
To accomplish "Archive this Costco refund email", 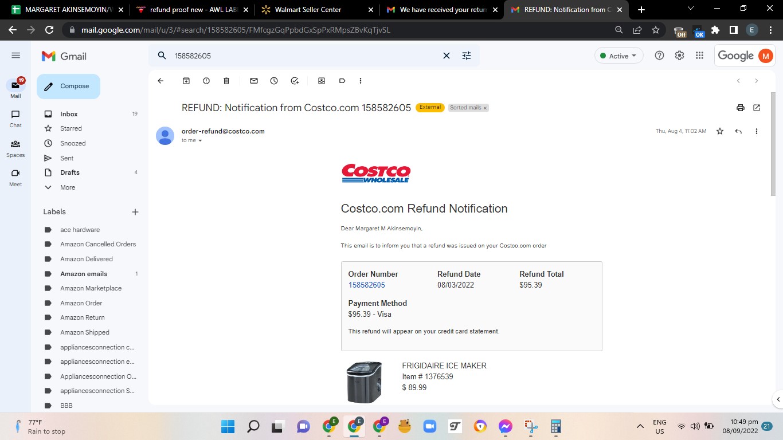I will pos(186,81).
